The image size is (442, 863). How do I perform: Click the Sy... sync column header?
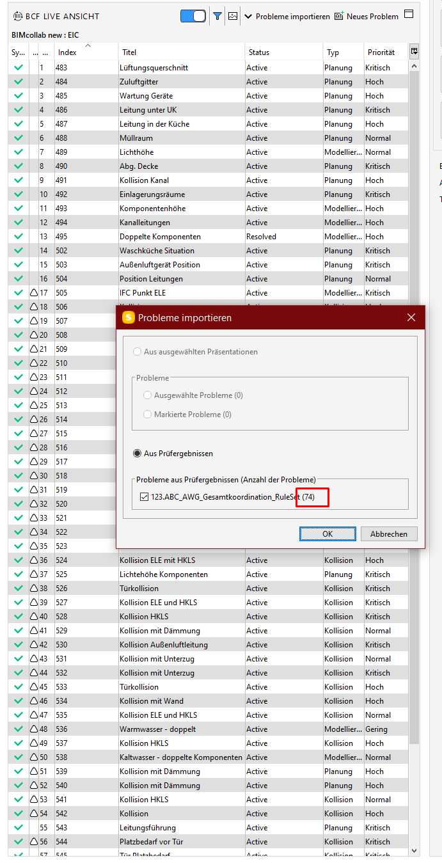coord(19,52)
